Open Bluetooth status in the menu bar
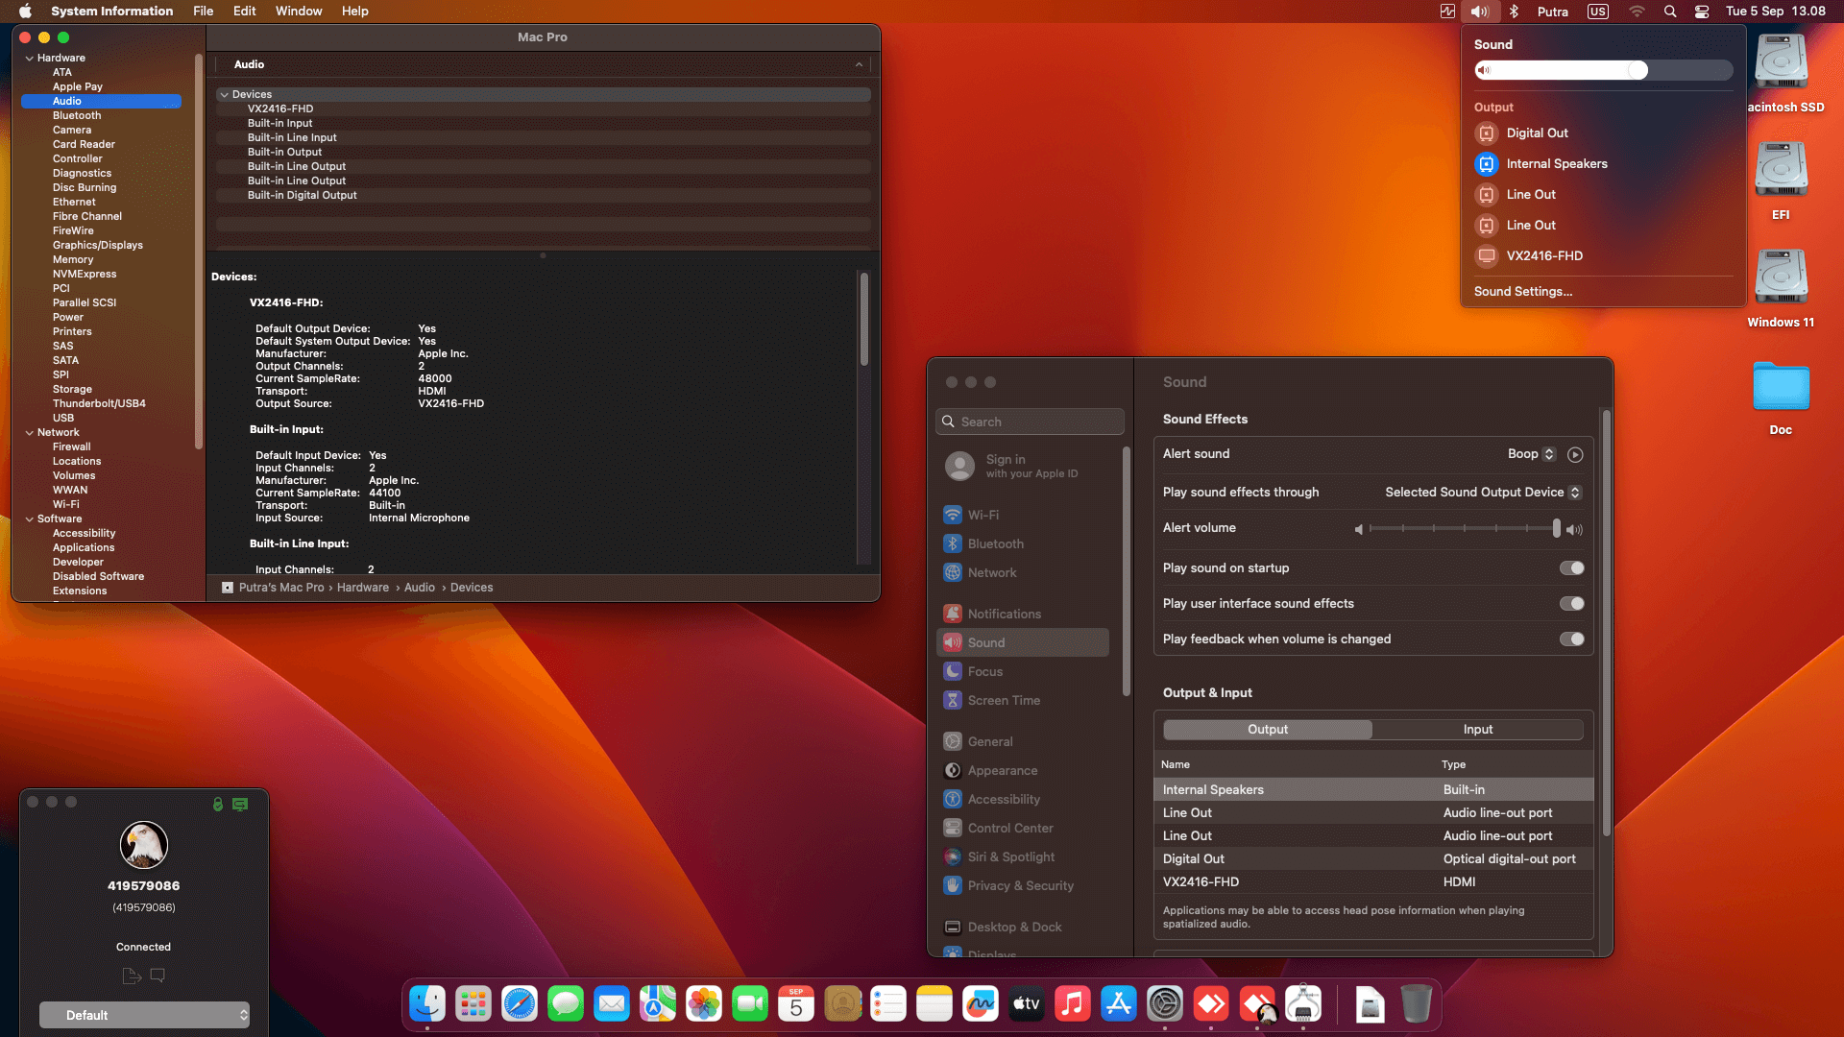Screen dimensions: 1844x1037 pyautogui.click(x=1514, y=12)
